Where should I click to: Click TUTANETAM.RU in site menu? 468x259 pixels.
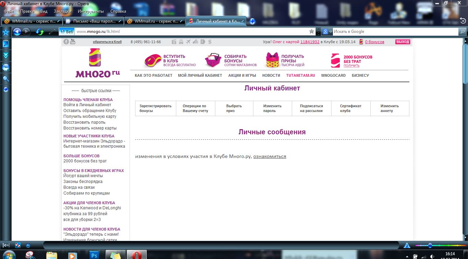coord(301,75)
